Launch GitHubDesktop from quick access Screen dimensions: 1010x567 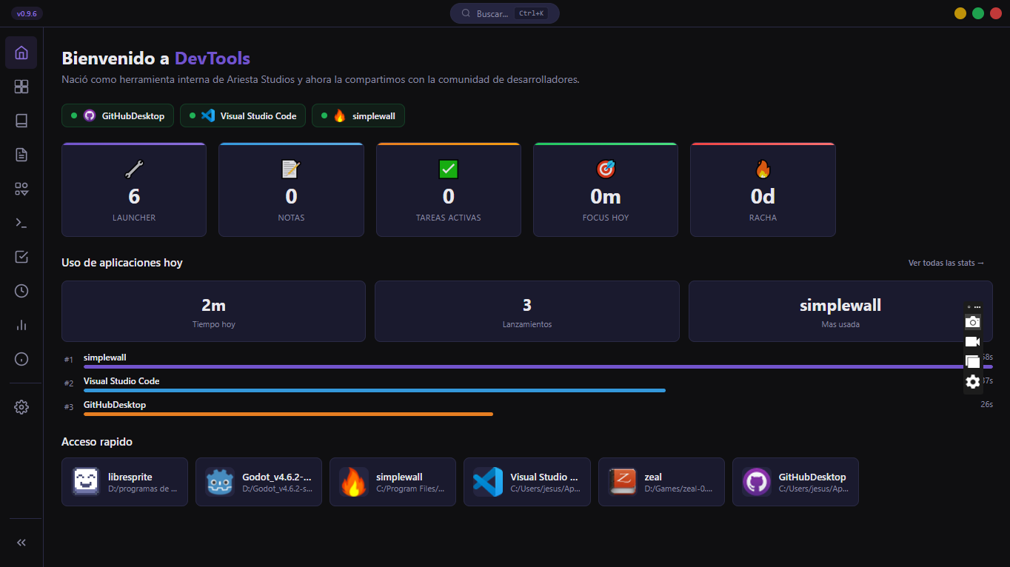[x=795, y=482]
